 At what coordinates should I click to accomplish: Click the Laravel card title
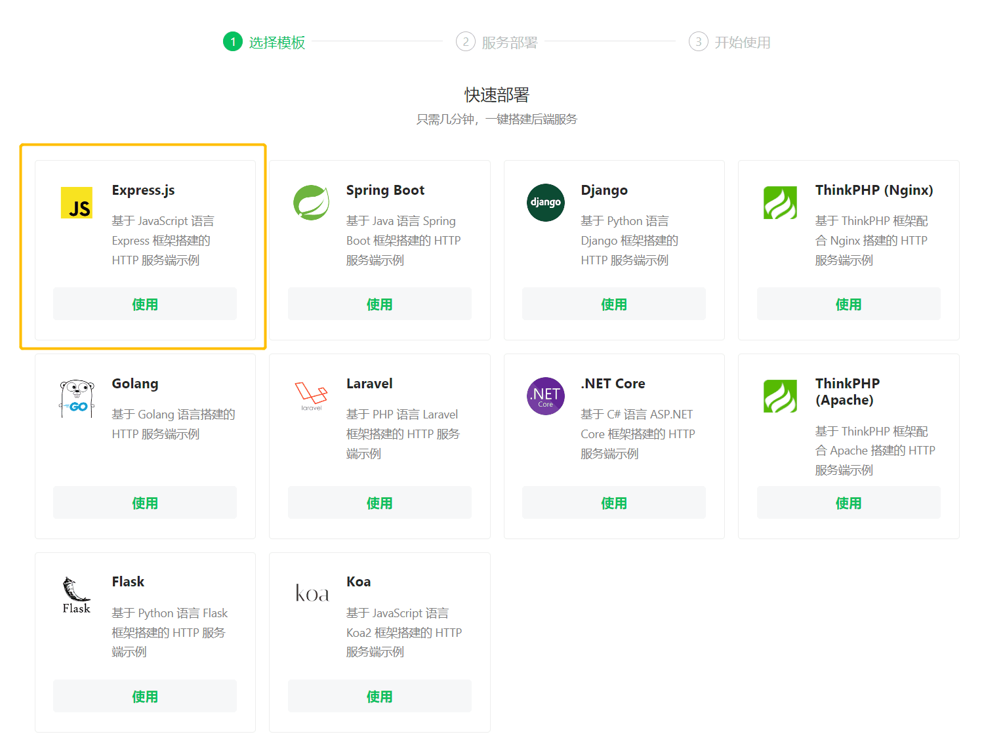(x=369, y=384)
